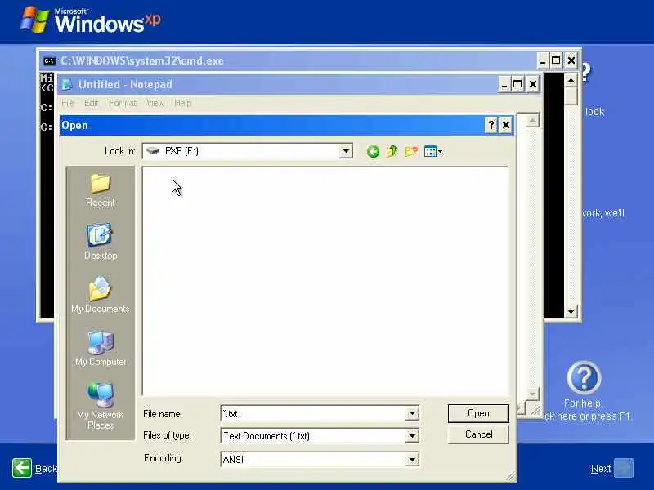
Task: Click the cmd.exe window title bar icon
Action: [49, 60]
